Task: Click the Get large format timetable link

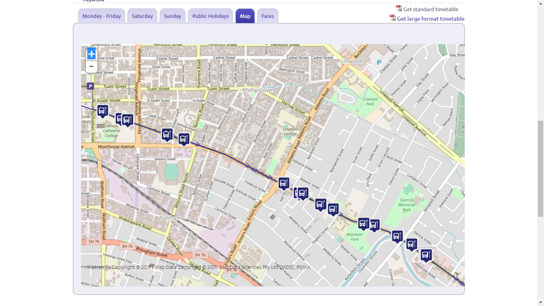Action: pyautogui.click(x=430, y=19)
